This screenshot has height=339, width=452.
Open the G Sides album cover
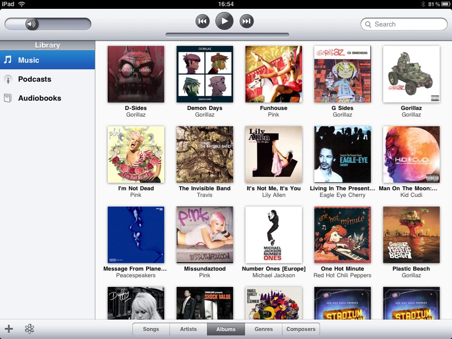[343, 74]
